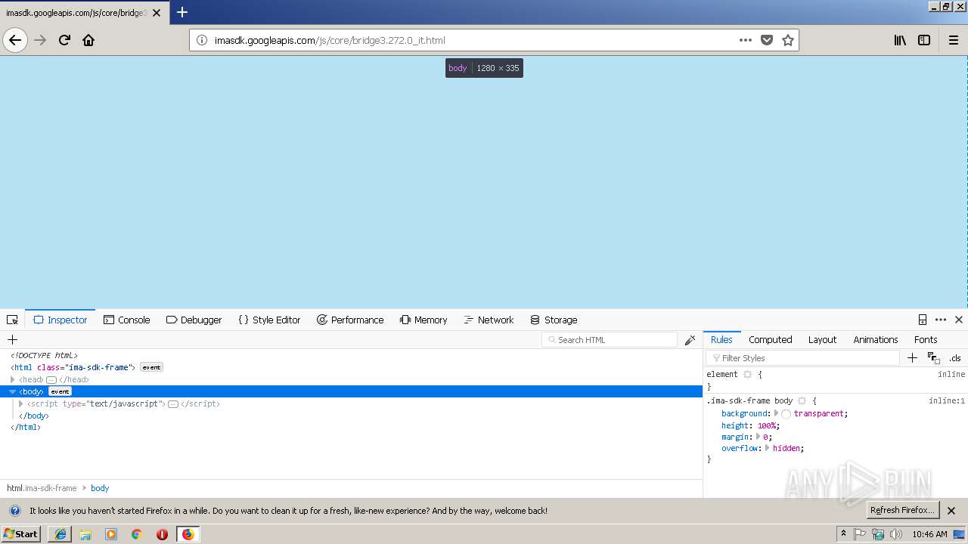Toggle the .cls class panel

[955, 358]
